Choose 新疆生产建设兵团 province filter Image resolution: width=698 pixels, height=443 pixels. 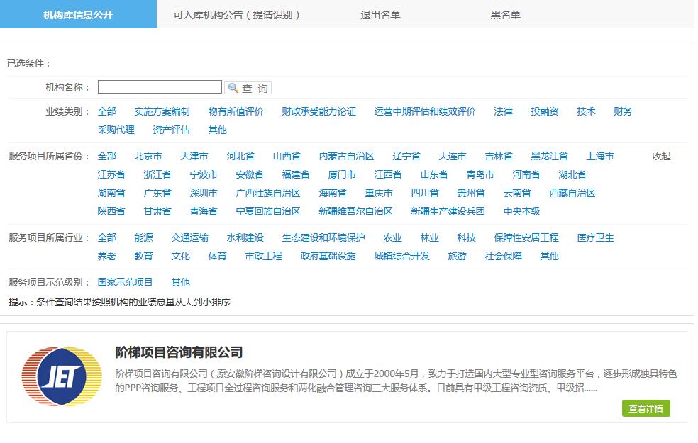pyautogui.click(x=447, y=211)
